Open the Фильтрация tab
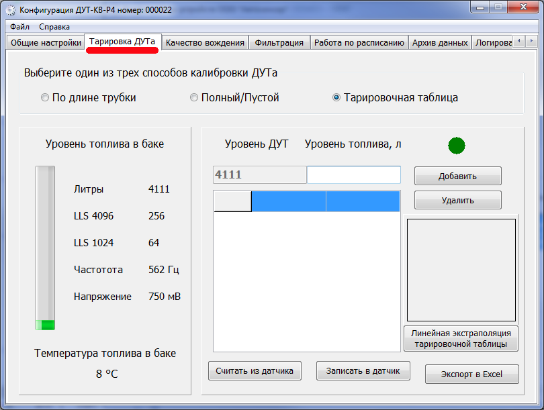Screen dimensions: 544x410 click(x=279, y=43)
